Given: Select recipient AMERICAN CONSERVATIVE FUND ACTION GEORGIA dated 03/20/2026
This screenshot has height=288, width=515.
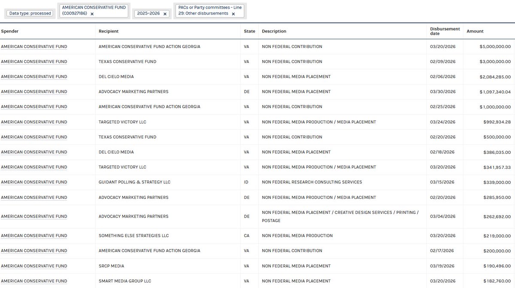Looking at the screenshot, I should [x=149, y=46].
